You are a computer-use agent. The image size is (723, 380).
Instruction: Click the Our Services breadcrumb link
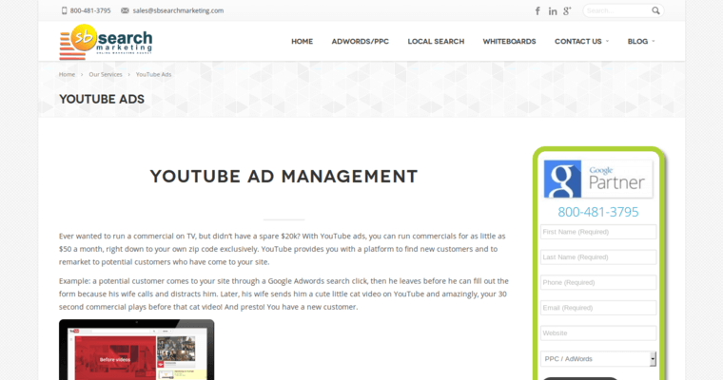pyautogui.click(x=106, y=74)
